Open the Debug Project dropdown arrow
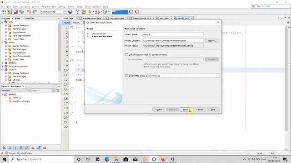The height and width of the screenshot is (163, 291). pyautogui.click(x=101, y=12)
